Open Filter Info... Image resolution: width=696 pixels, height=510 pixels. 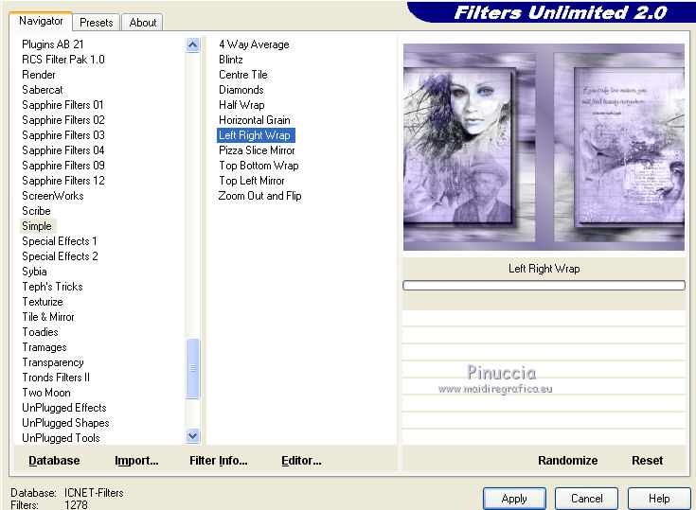tap(219, 461)
